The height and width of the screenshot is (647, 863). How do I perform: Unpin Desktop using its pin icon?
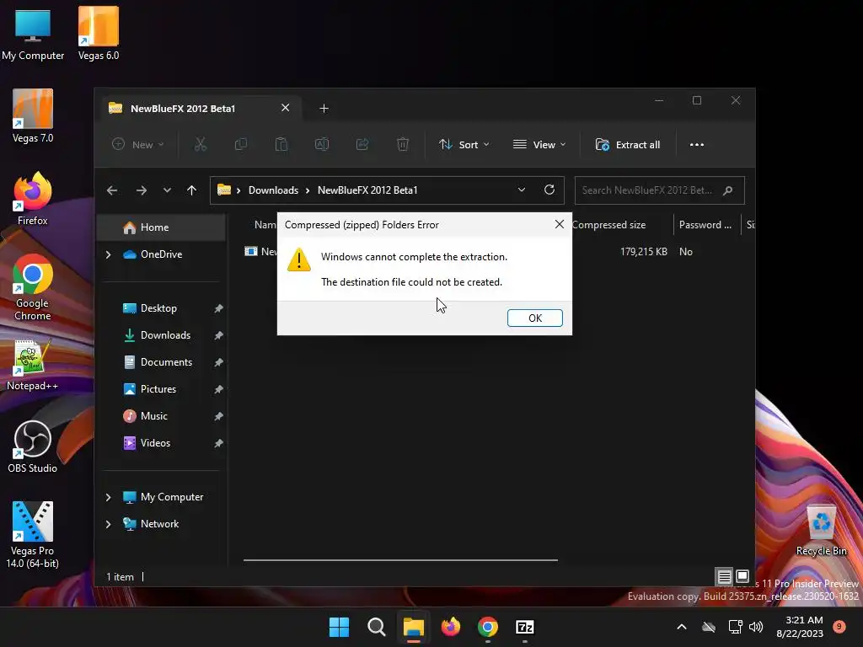(218, 308)
